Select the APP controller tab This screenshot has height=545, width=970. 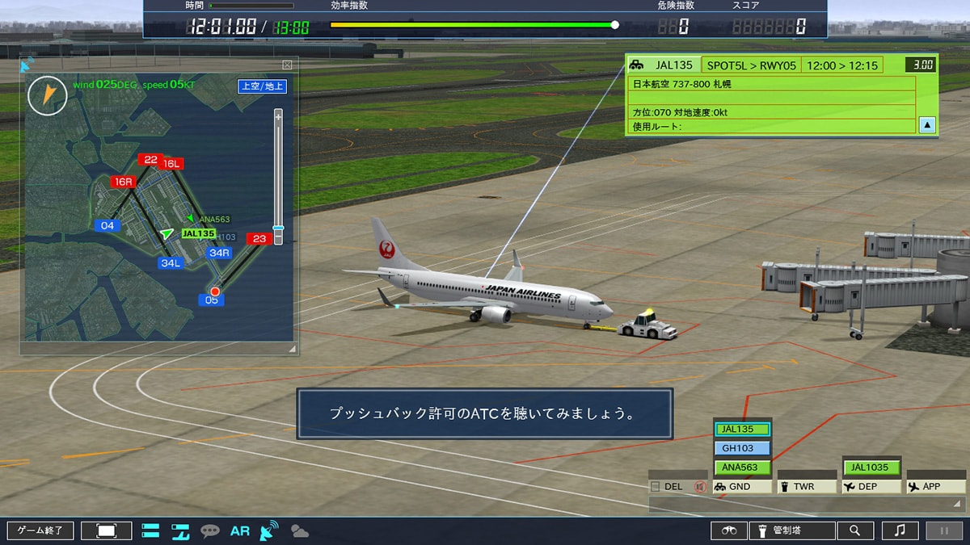pos(936,487)
